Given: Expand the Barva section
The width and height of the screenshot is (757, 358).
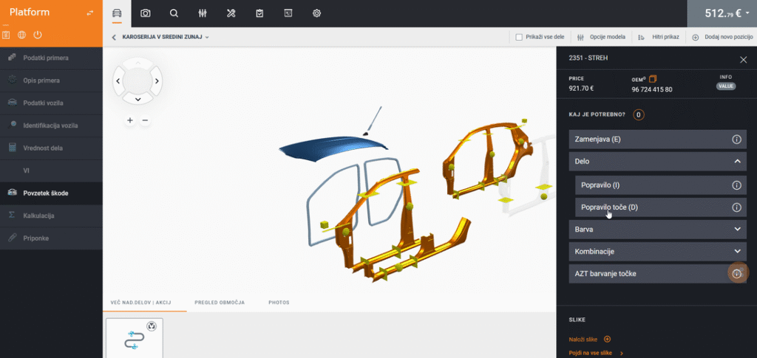Looking at the screenshot, I should click(x=658, y=230).
